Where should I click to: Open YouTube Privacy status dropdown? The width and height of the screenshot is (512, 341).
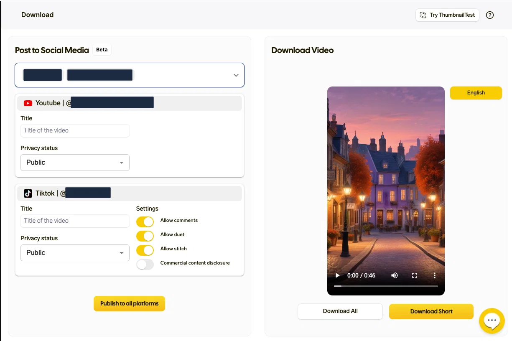[x=75, y=163]
